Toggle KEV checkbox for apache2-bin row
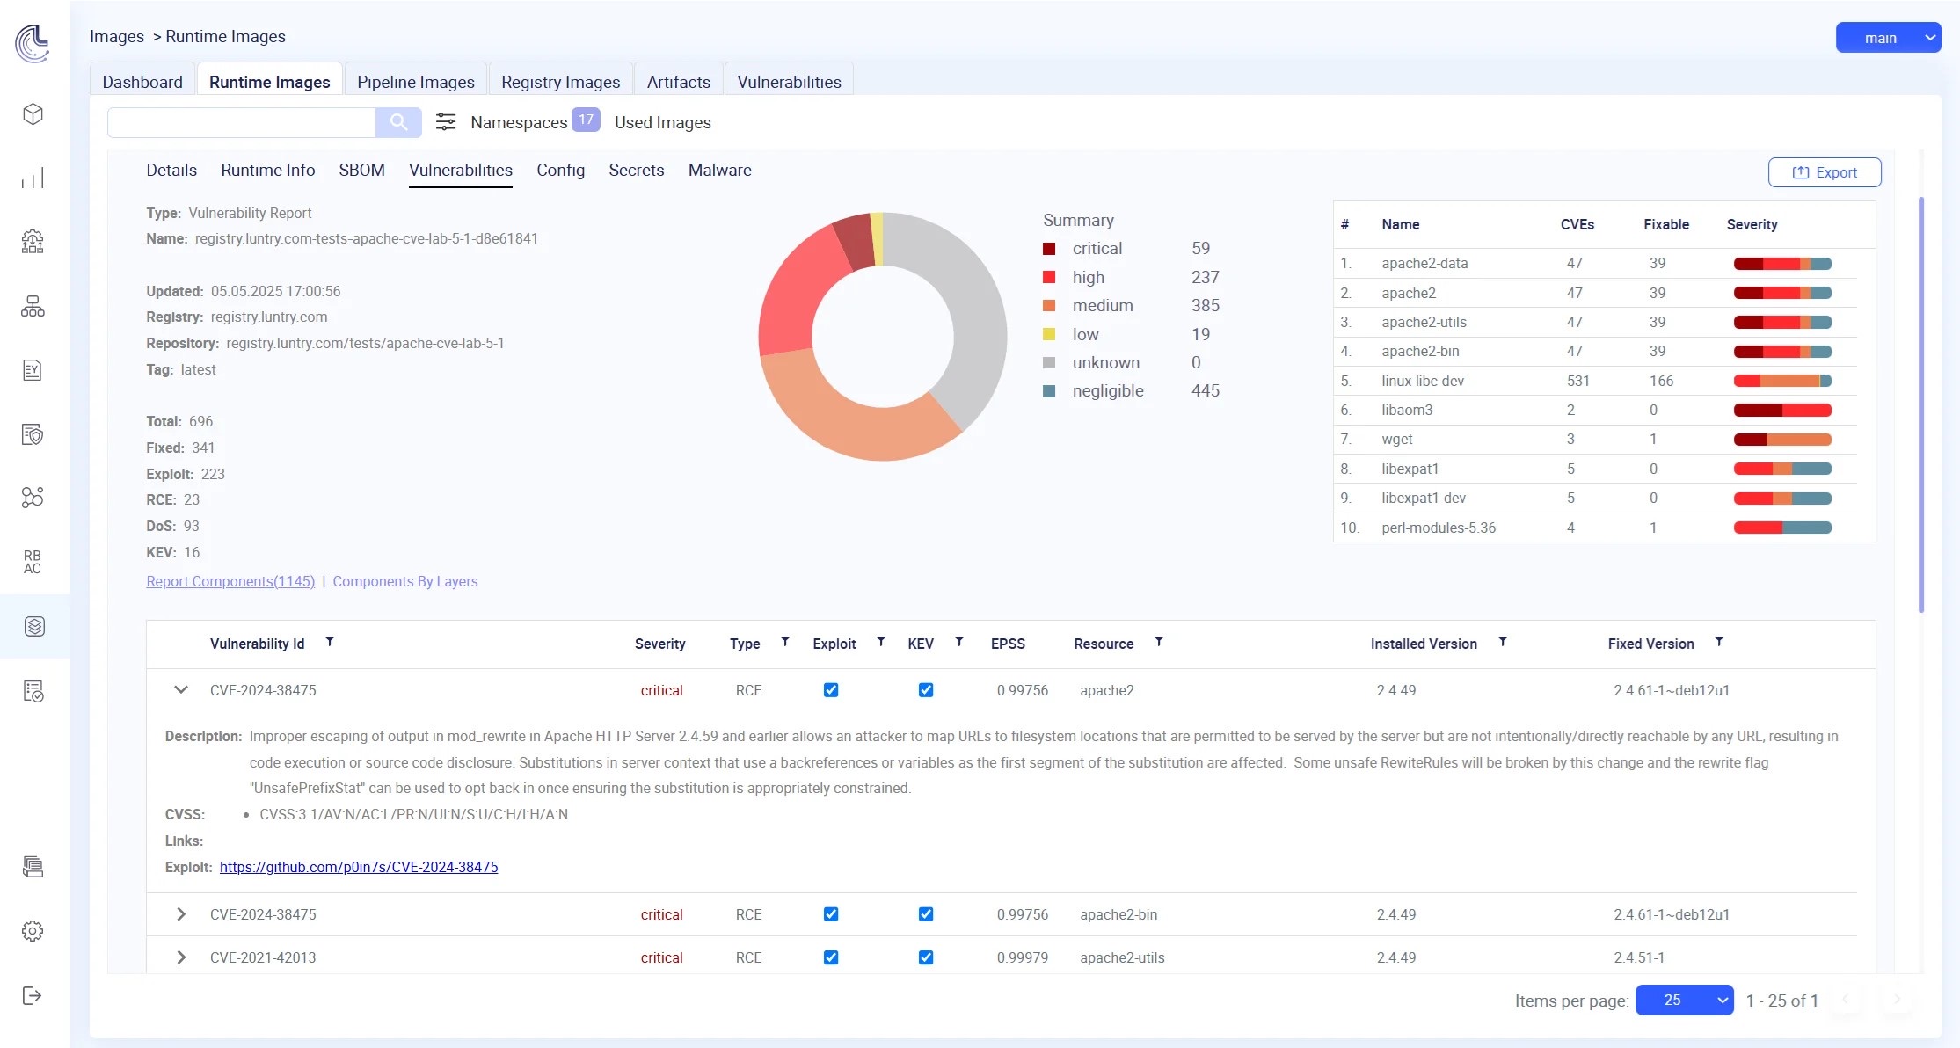Screen dimensions: 1960x1048 [926, 914]
